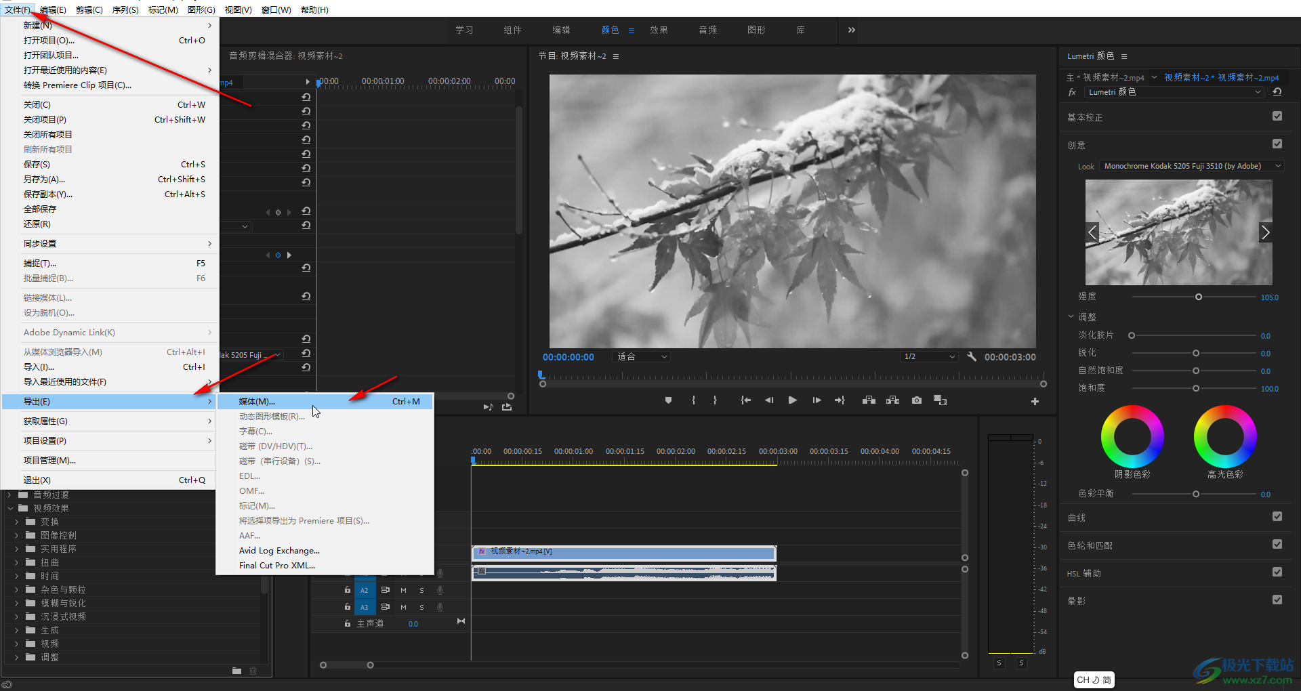Step forward one frame
1301x691 pixels.
[x=817, y=400]
